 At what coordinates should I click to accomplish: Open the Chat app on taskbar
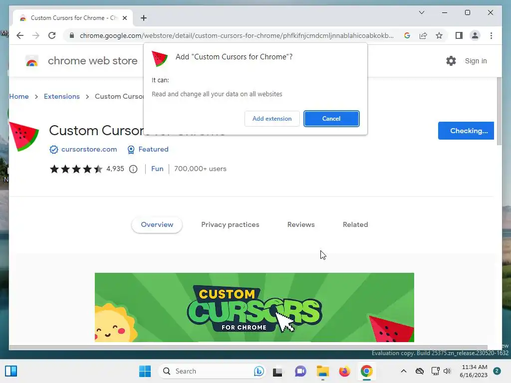click(x=300, y=371)
